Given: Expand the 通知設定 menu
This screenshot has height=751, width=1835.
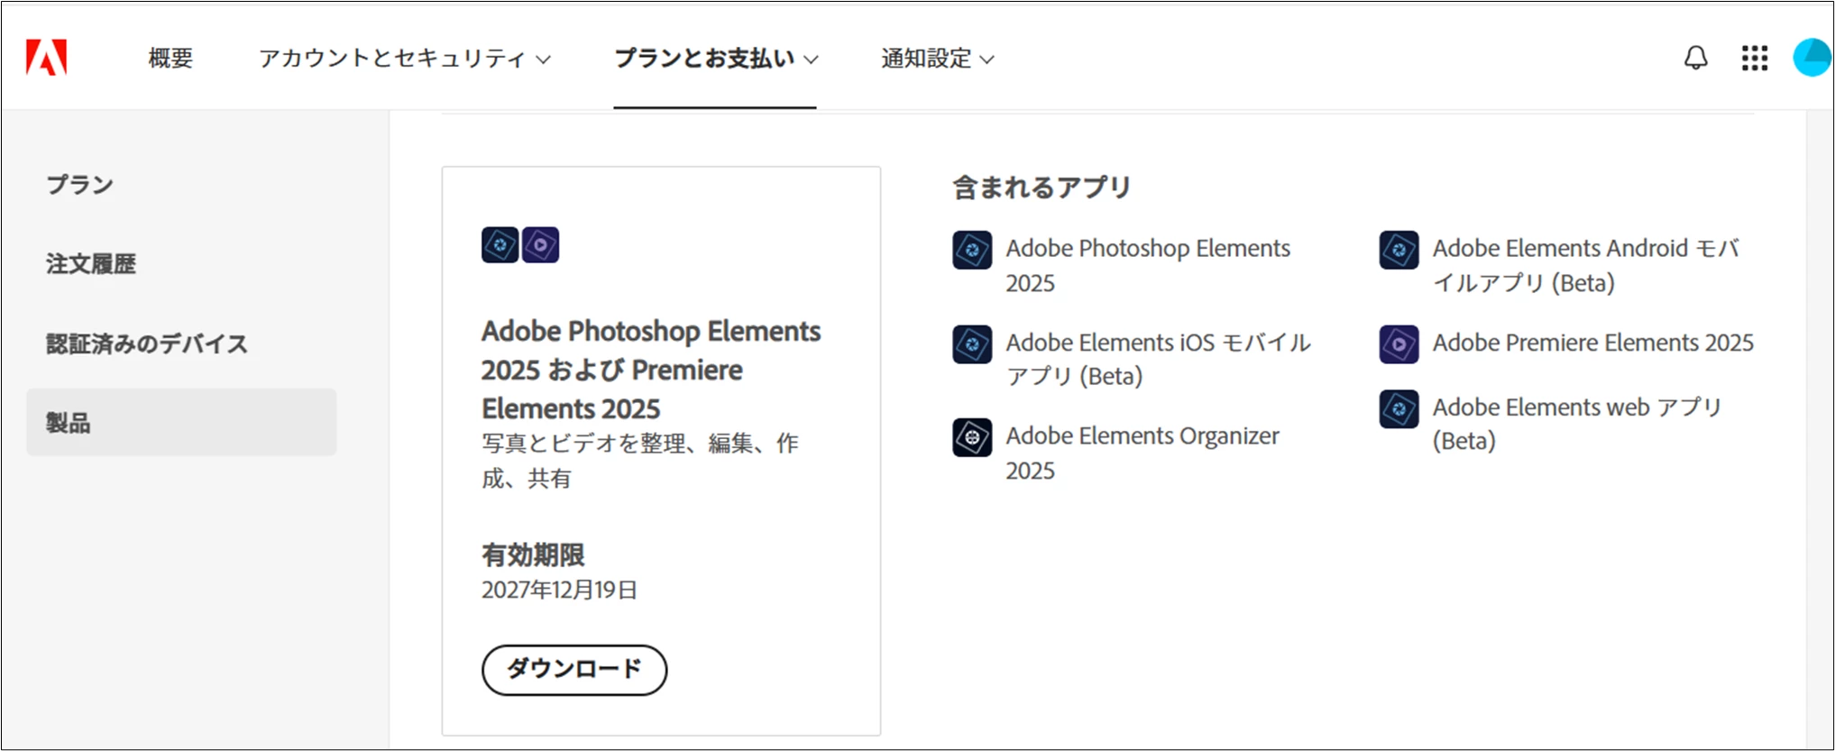Looking at the screenshot, I should pos(938,59).
